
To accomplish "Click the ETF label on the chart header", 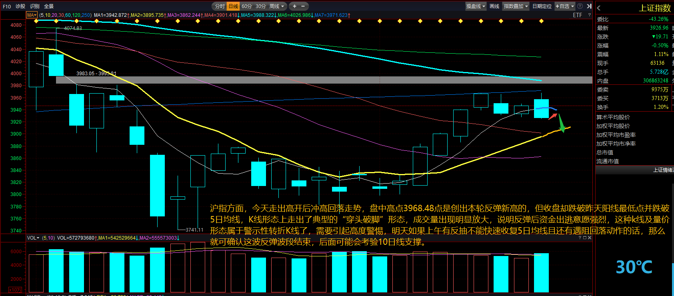I will pos(578,15).
